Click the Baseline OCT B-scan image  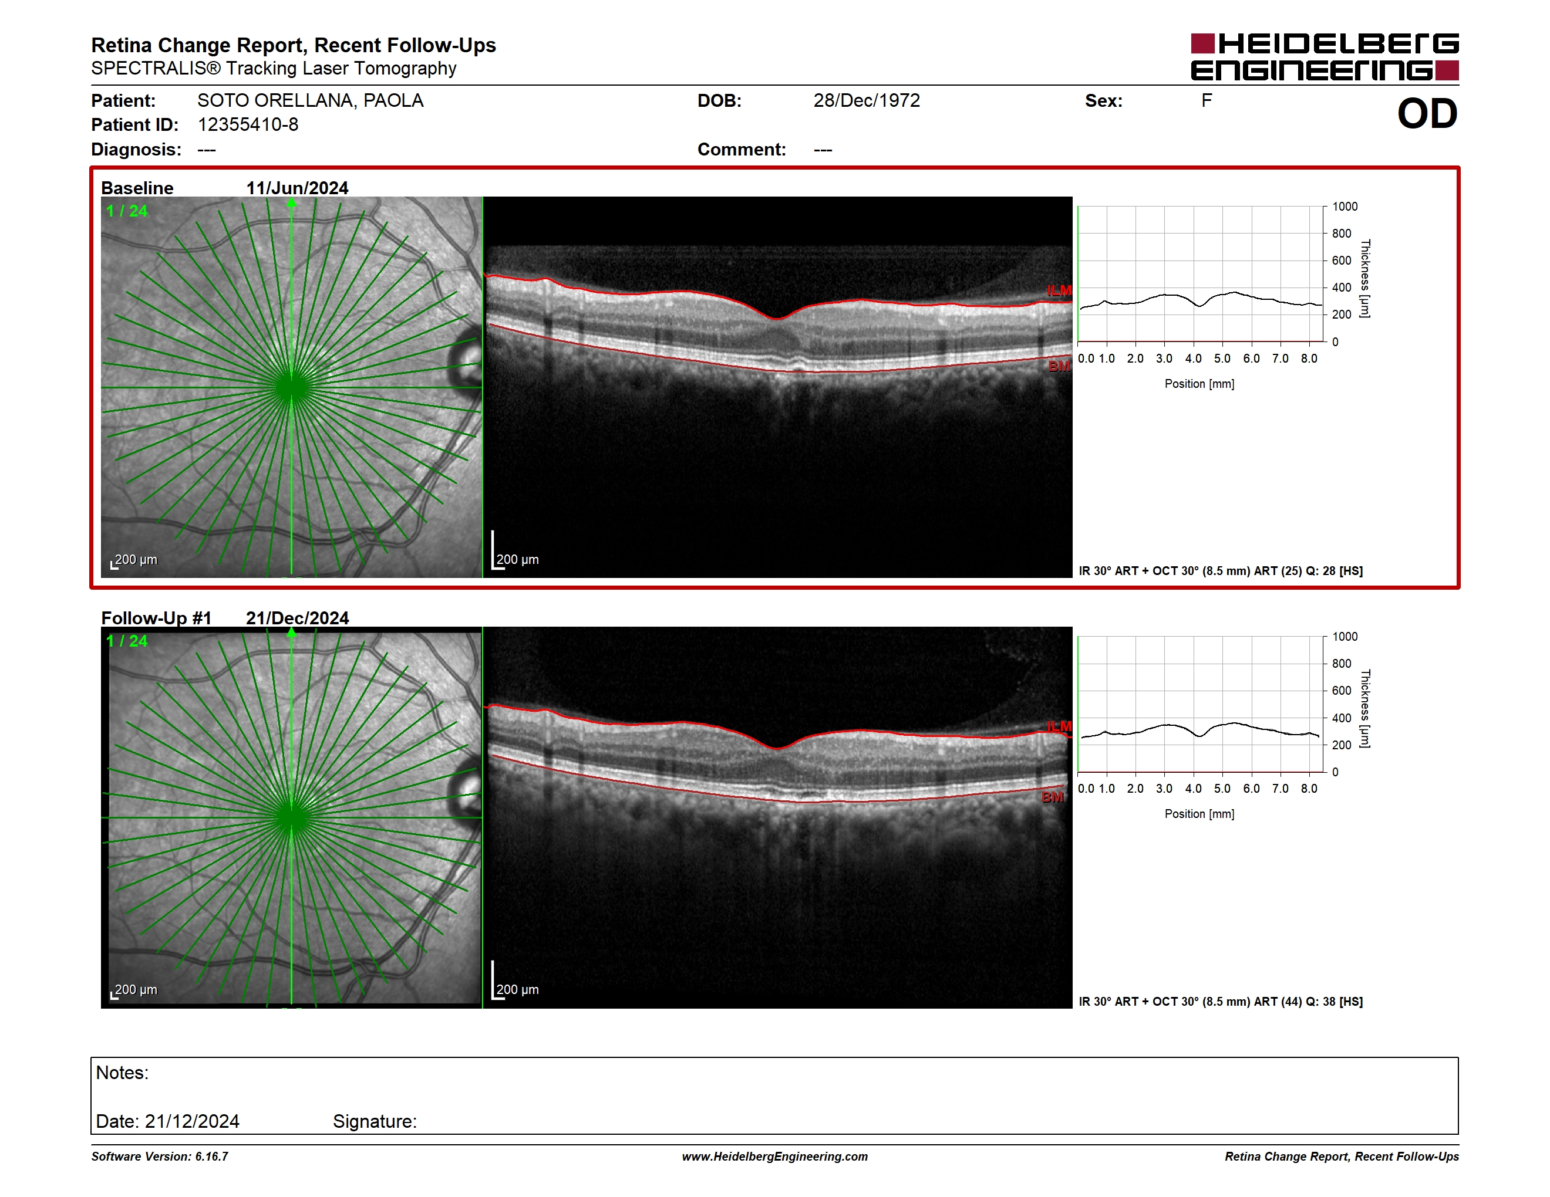point(778,387)
